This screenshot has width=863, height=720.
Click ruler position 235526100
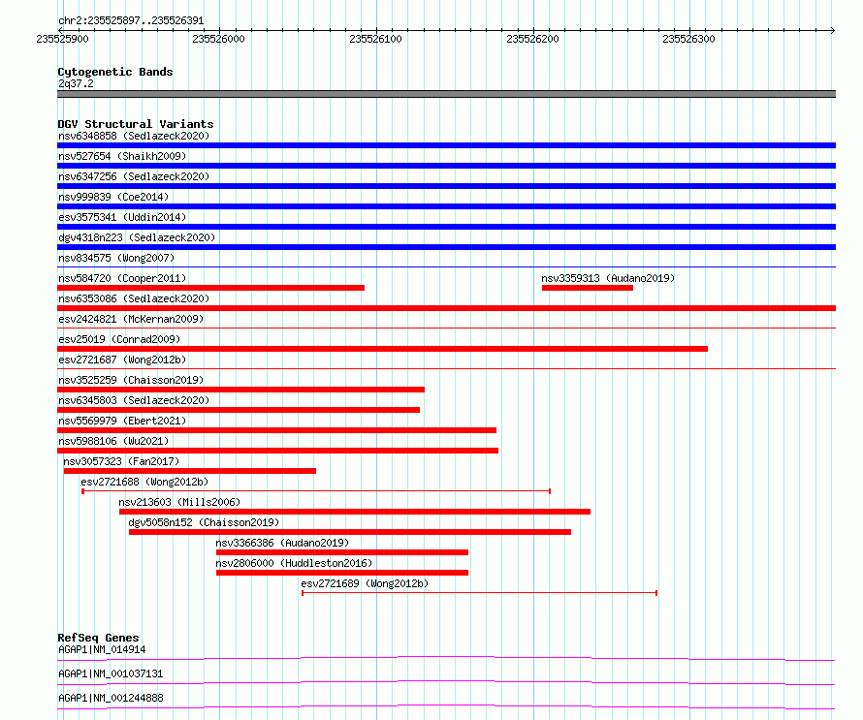click(375, 39)
